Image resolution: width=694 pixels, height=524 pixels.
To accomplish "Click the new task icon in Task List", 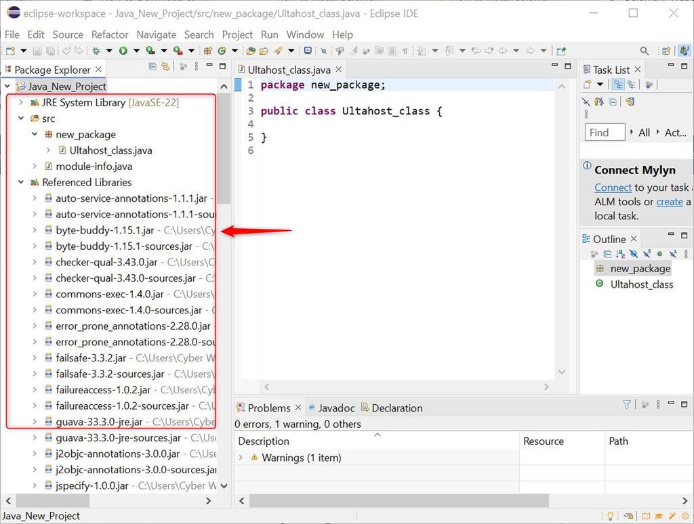I will 588,85.
